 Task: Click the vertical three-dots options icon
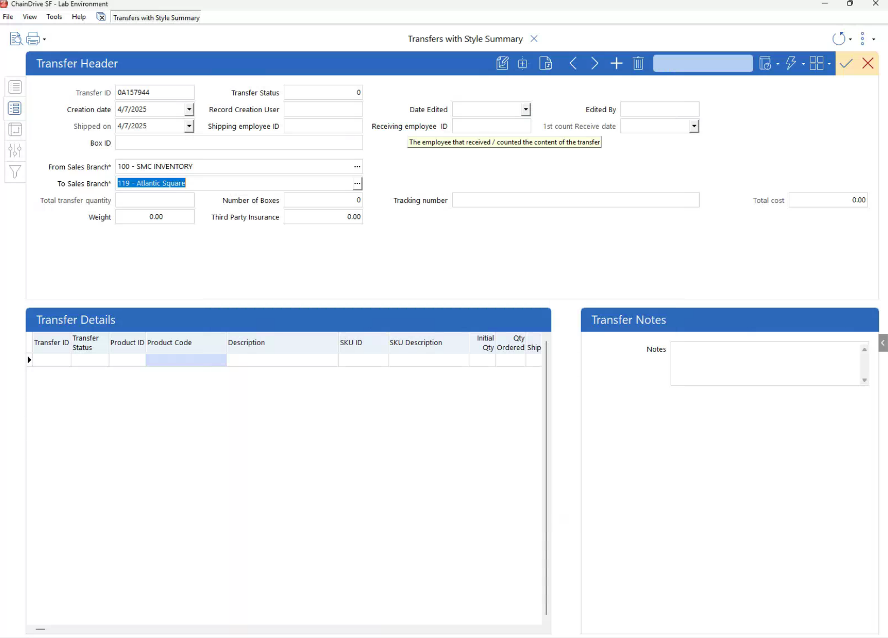coord(863,39)
